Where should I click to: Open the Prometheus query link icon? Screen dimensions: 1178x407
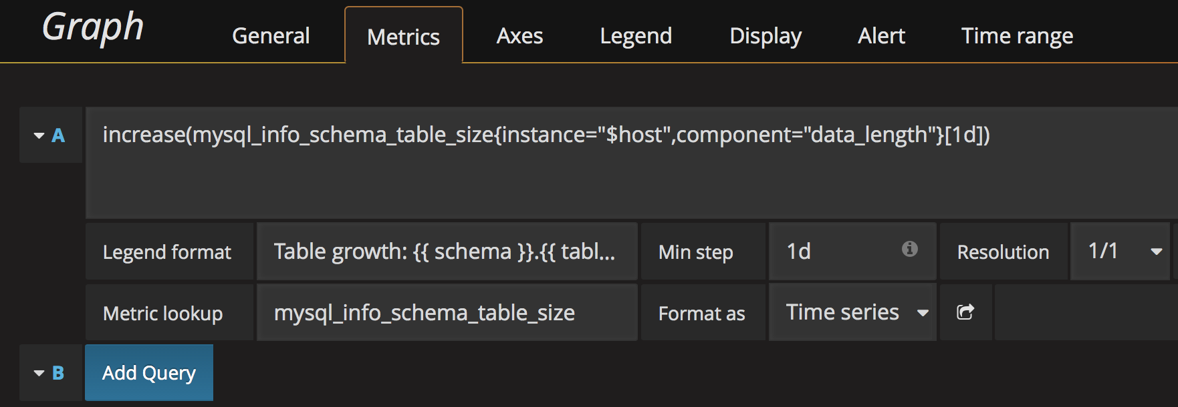(x=965, y=312)
